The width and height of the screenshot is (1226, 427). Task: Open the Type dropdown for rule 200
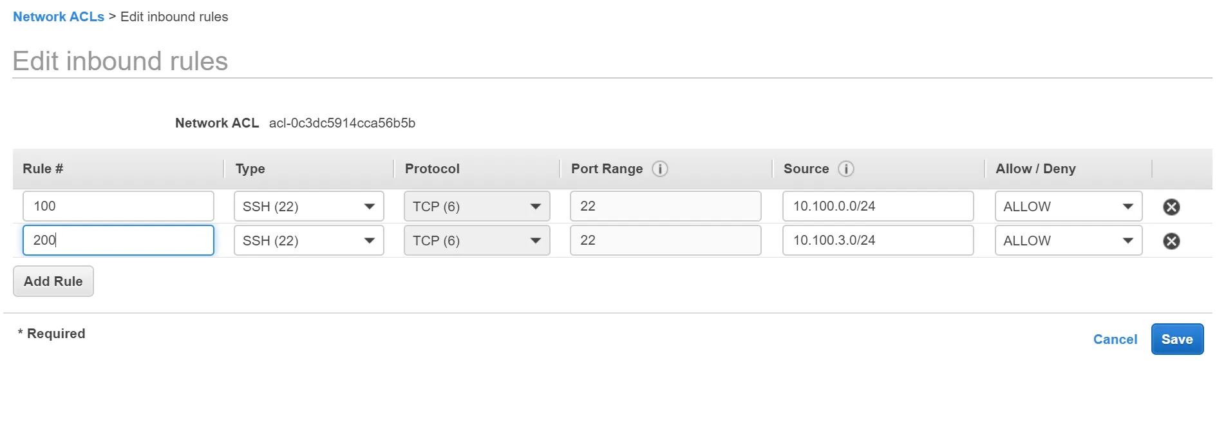[x=309, y=240]
